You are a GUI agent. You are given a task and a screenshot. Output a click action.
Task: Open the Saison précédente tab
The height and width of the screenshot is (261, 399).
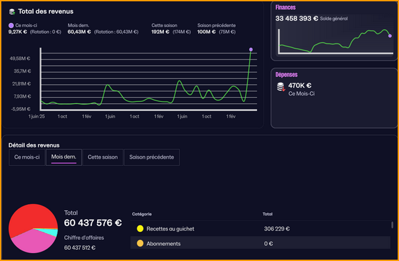click(x=152, y=157)
